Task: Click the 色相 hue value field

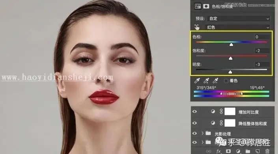Action: [262, 37]
